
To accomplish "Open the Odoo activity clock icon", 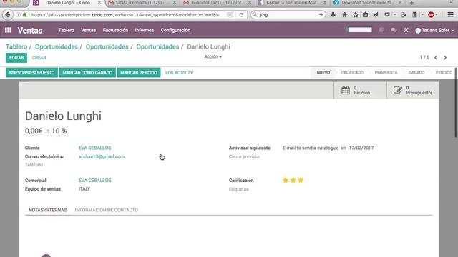I will coord(381,30).
